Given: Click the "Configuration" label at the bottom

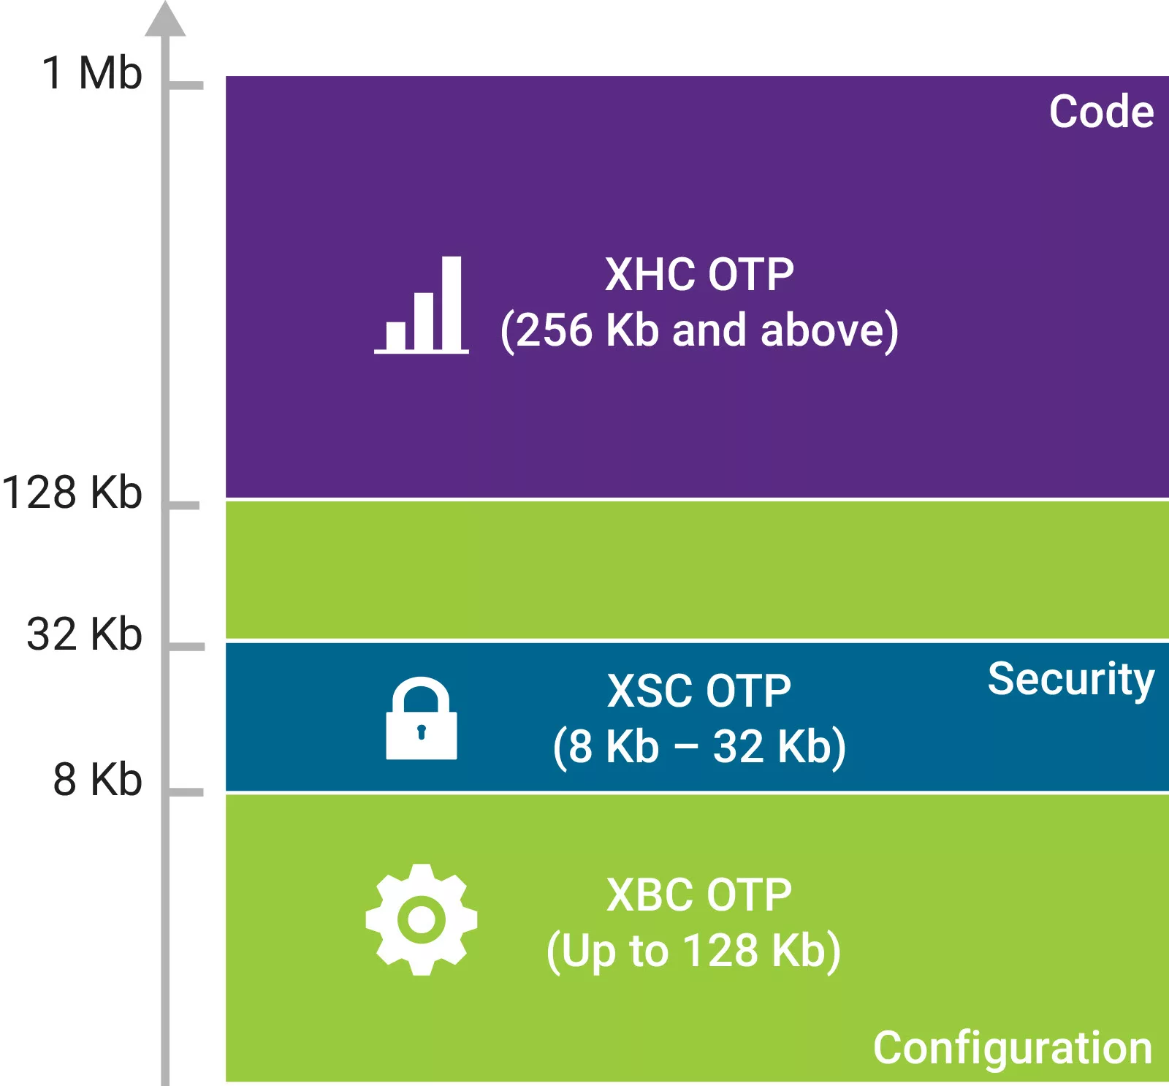Looking at the screenshot, I should pyautogui.click(x=1012, y=1048).
